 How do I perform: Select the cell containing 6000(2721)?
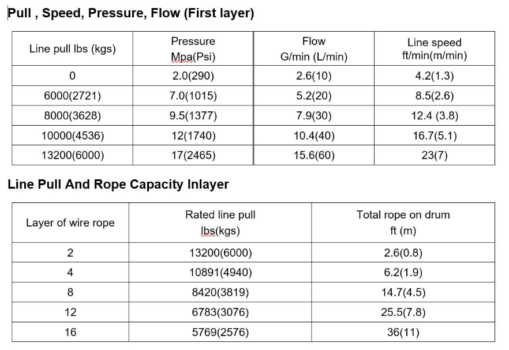tap(72, 96)
